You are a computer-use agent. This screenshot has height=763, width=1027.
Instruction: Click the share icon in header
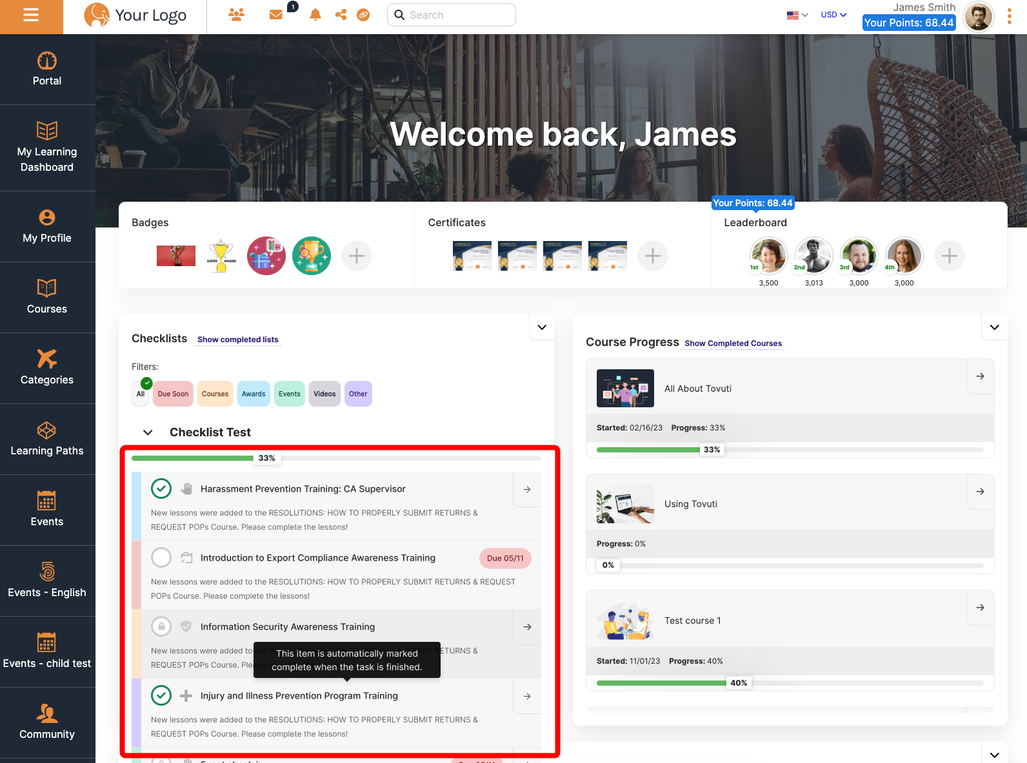(341, 15)
